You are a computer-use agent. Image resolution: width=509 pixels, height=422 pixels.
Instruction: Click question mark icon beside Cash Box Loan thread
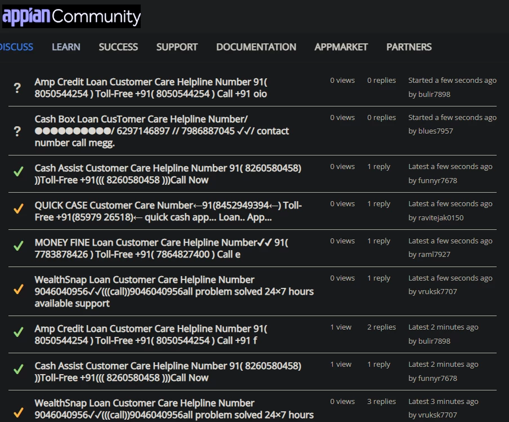17,131
